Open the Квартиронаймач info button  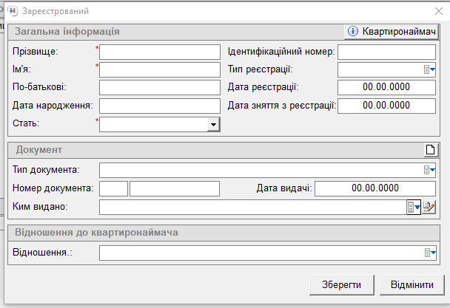point(392,31)
